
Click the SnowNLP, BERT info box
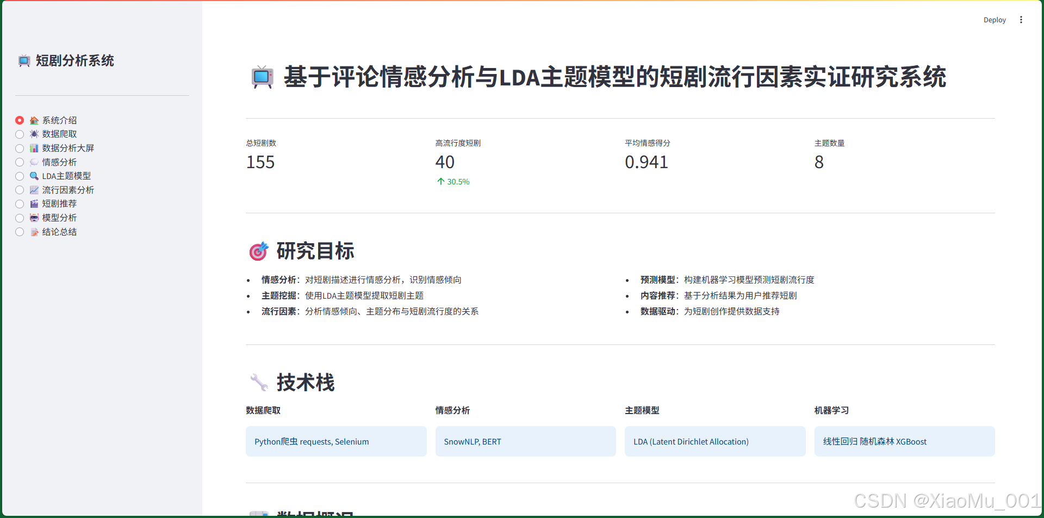pos(526,441)
